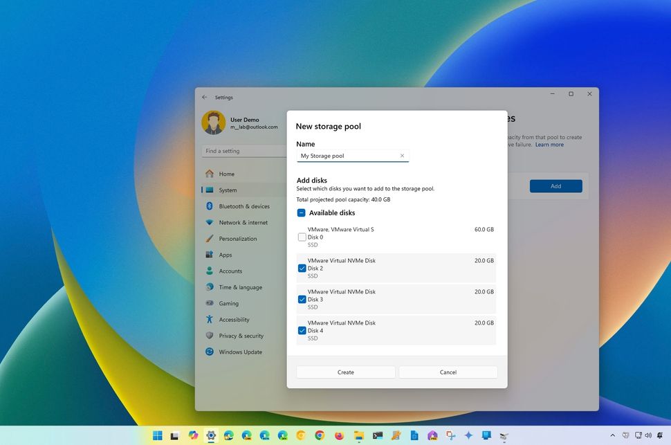Launch Microsoft Edge from the taskbar

[x=228, y=436]
